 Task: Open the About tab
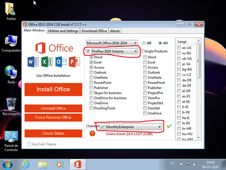pos(115,31)
